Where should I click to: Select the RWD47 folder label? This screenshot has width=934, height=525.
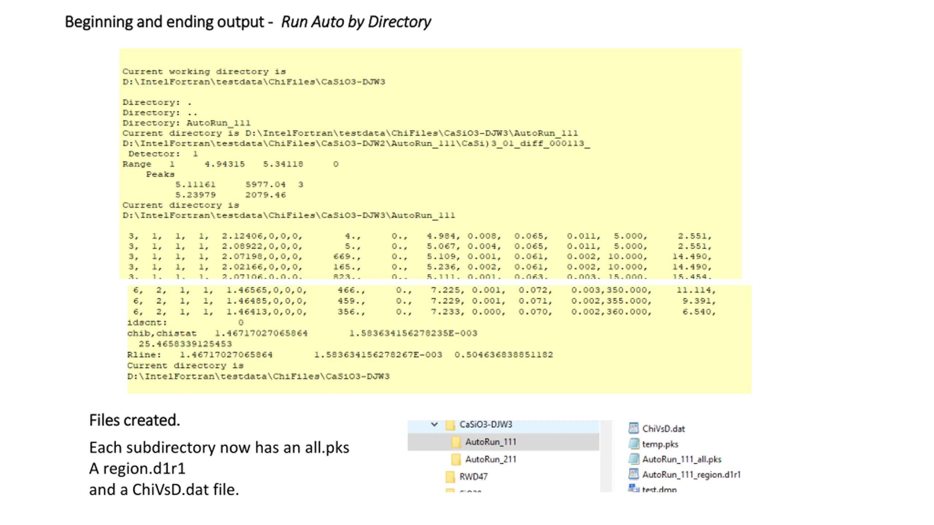[x=474, y=477]
